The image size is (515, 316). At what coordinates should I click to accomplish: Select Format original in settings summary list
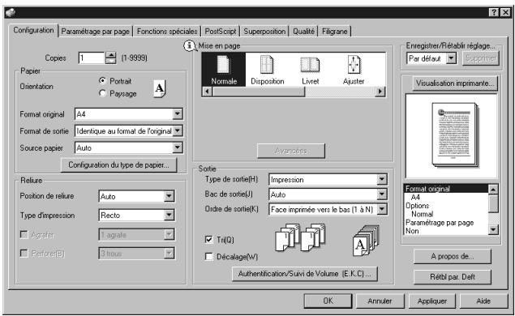coord(446,188)
